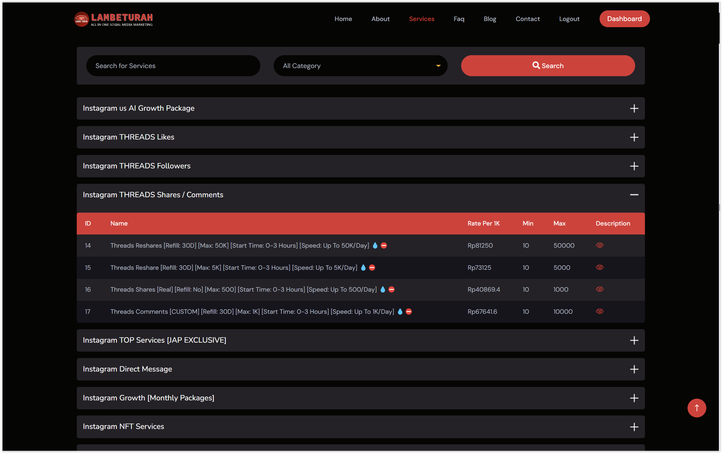Click inside the Search for Services field
The height and width of the screenshot is (453, 722).
173,66
